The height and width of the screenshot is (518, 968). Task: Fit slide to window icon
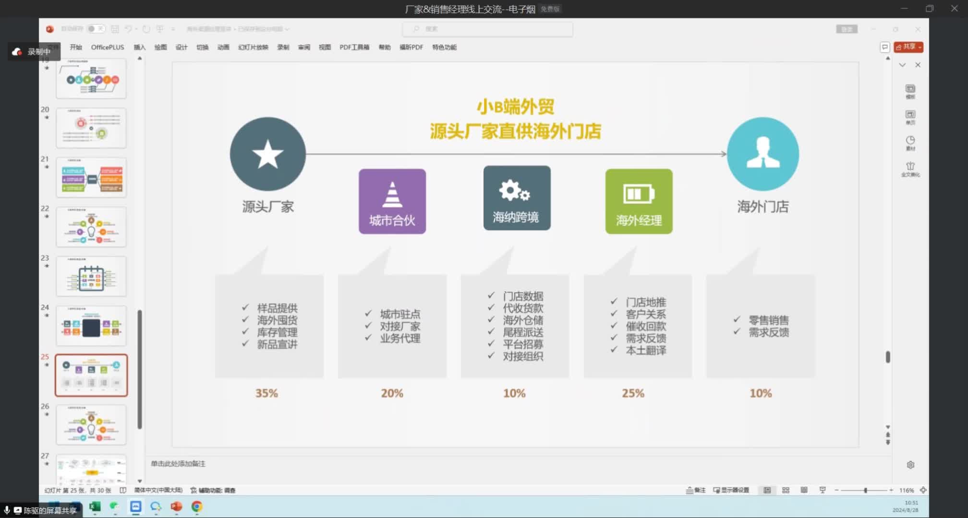click(x=923, y=490)
